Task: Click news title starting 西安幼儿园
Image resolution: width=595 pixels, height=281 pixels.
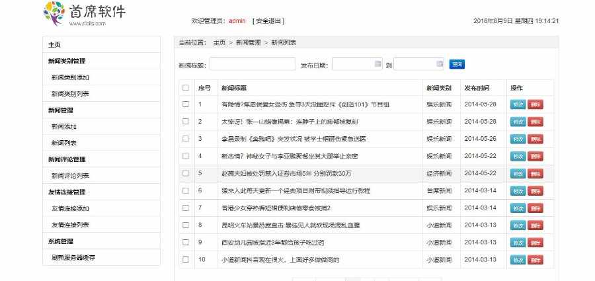Action: [273, 243]
